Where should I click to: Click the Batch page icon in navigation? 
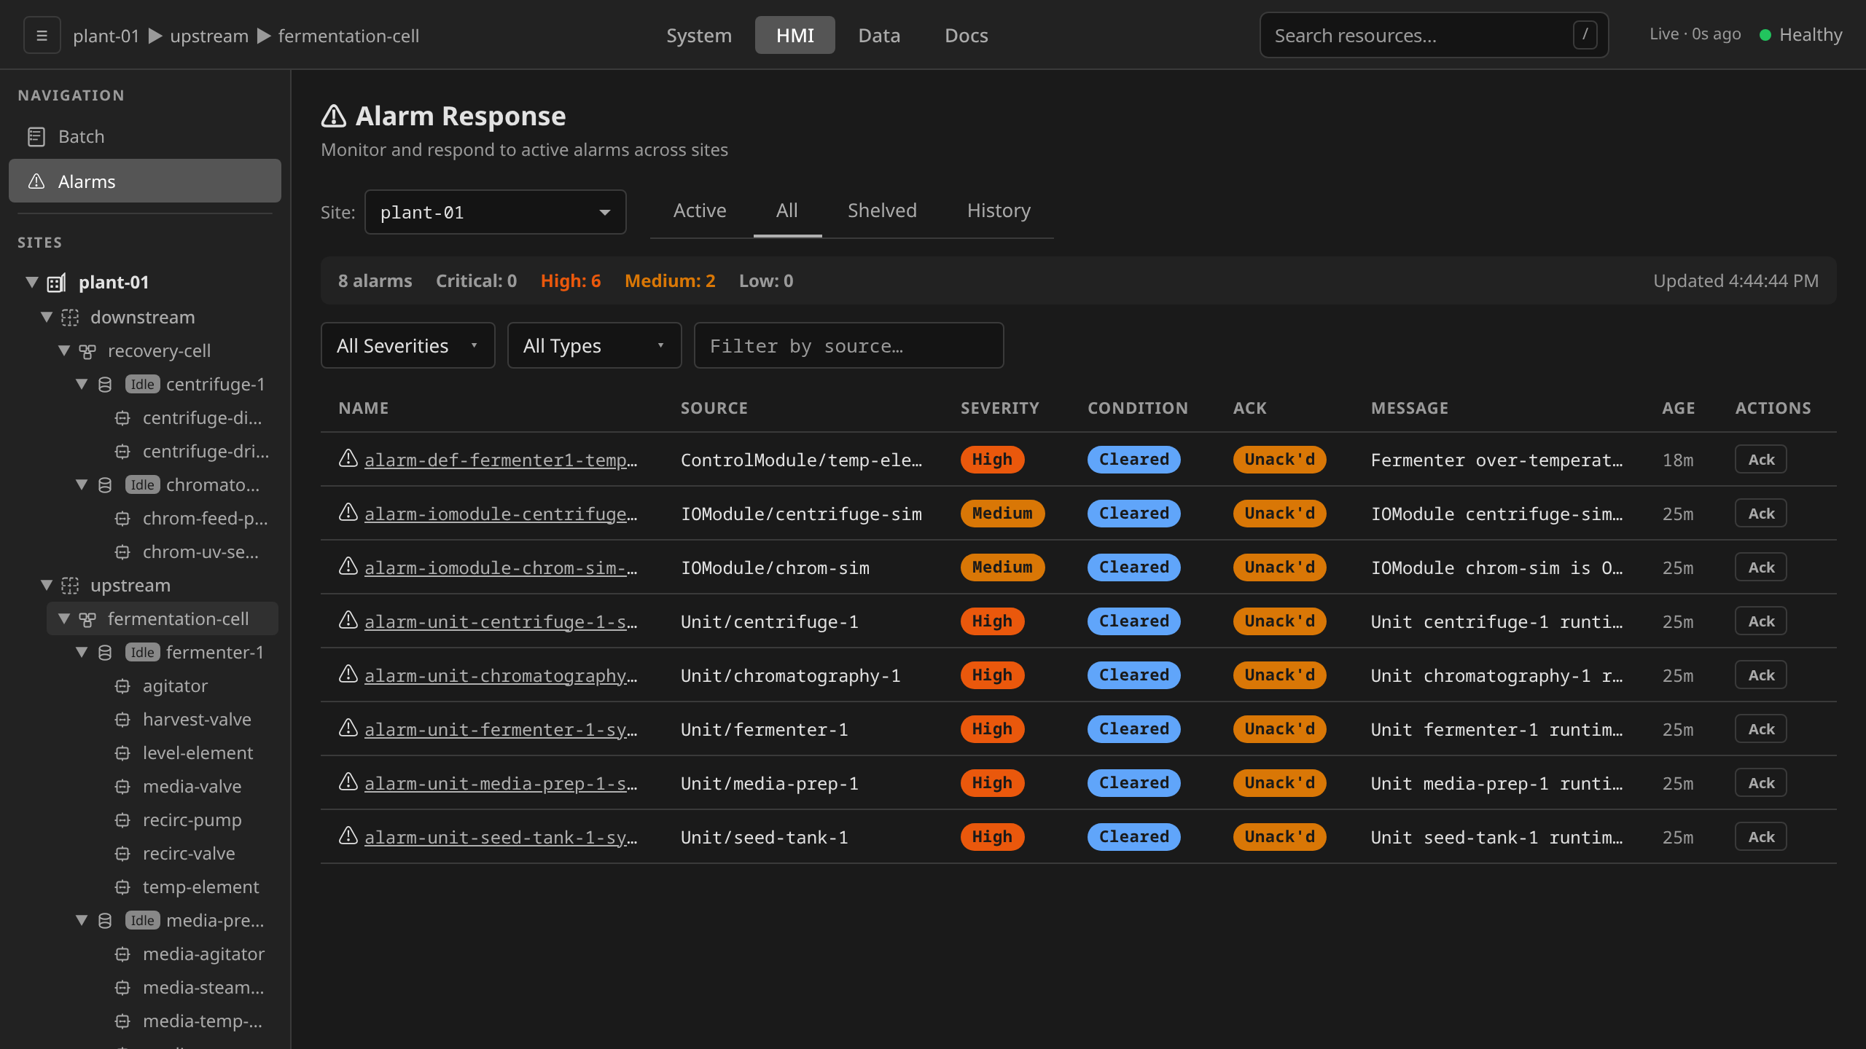click(x=36, y=136)
